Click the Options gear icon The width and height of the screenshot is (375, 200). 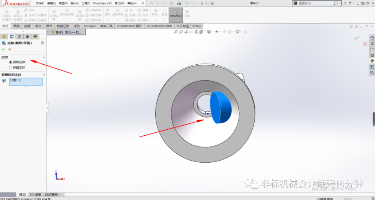(x=212, y=3)
